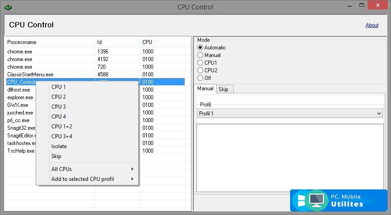Turn the mode to Off

click(x=200, y=78)
